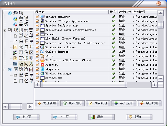The image size is (167, 126).
Task: Click the rule list's scroll down arrow
Action: click(x=161, y=79)
